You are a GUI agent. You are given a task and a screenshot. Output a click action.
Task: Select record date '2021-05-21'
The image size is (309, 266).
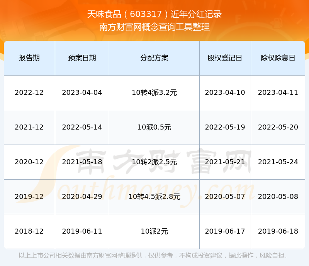tap(225, 162)
